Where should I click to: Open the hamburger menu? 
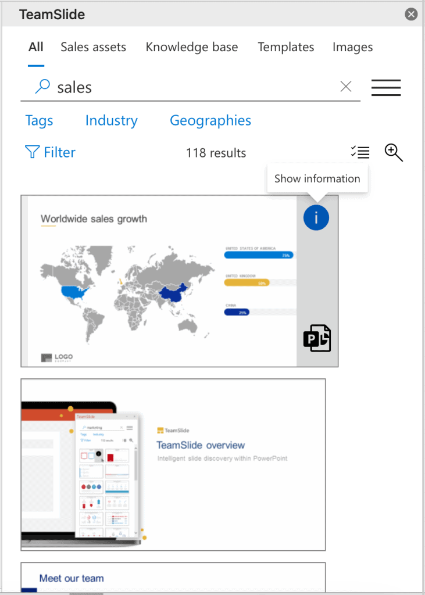pos(386,88)
